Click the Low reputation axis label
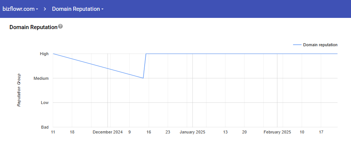This screenshot has width=351, height=148. pos(45,103)
